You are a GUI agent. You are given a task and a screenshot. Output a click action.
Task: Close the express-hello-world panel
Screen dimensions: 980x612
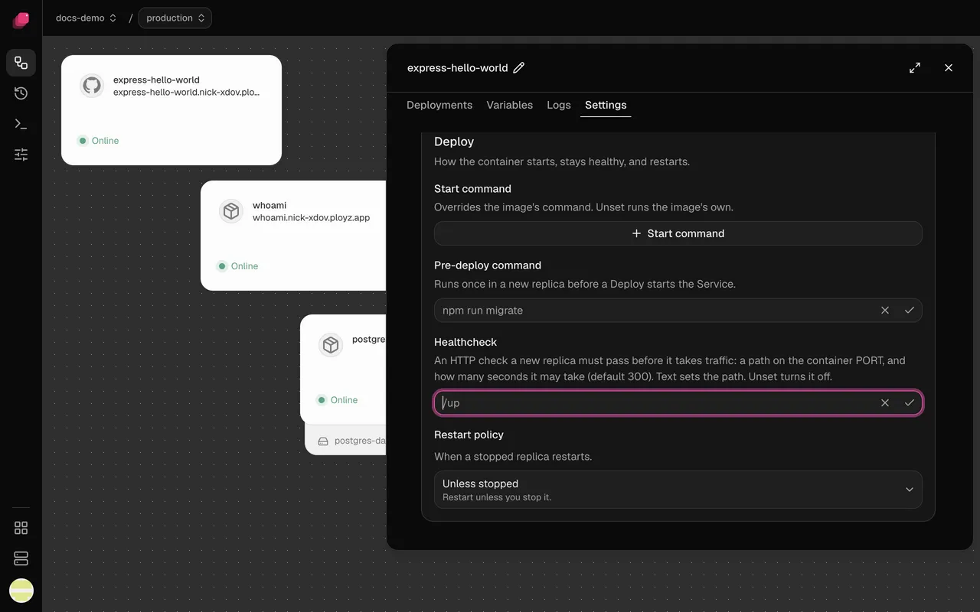949,68
